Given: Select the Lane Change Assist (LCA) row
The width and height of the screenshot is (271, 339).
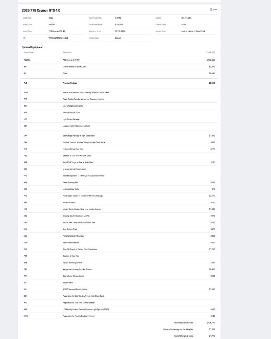Looking at the screenshot, I should [x=119, y=106].
